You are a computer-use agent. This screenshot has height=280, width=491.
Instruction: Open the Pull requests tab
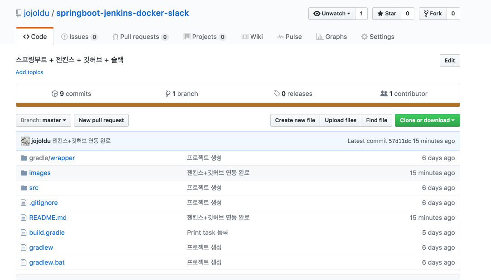141,37
